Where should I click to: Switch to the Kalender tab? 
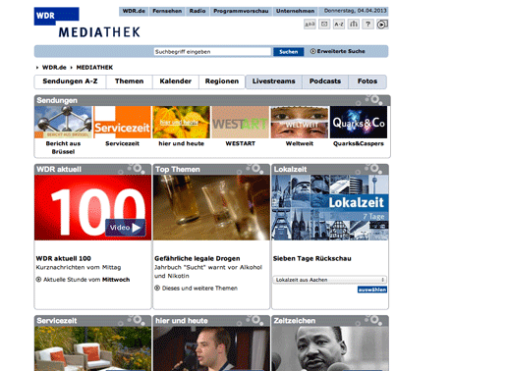point(175,81)
